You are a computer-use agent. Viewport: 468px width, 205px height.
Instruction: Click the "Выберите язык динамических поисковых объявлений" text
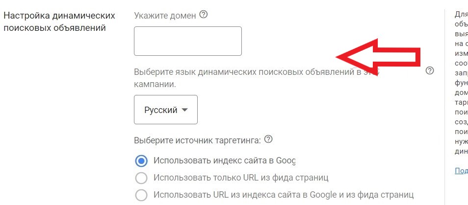click(245, 72)
